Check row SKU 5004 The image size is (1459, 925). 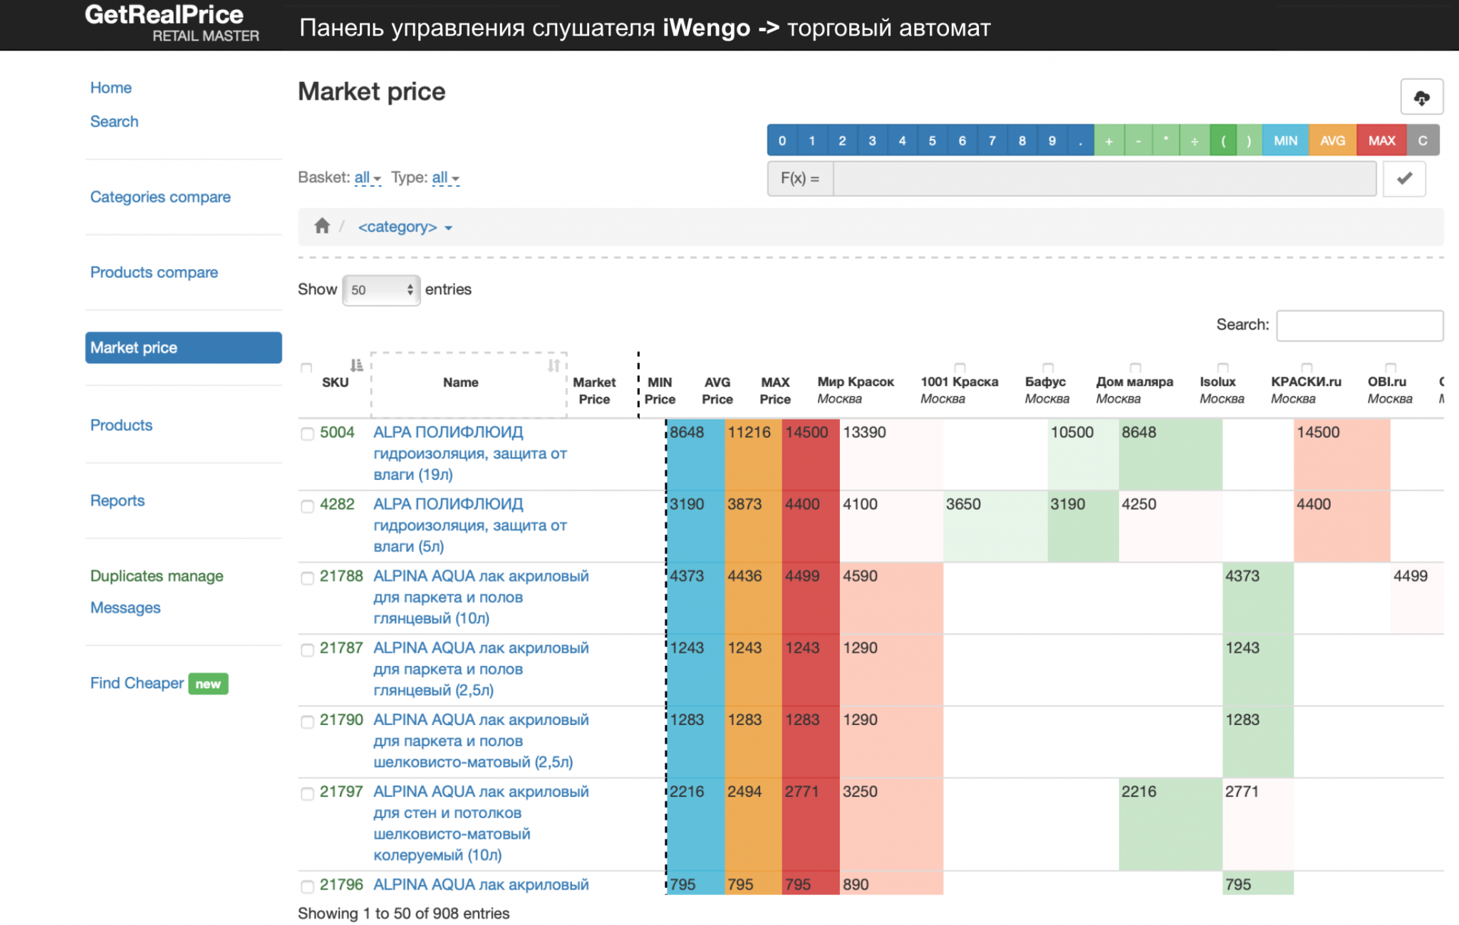tap(307, 434)
